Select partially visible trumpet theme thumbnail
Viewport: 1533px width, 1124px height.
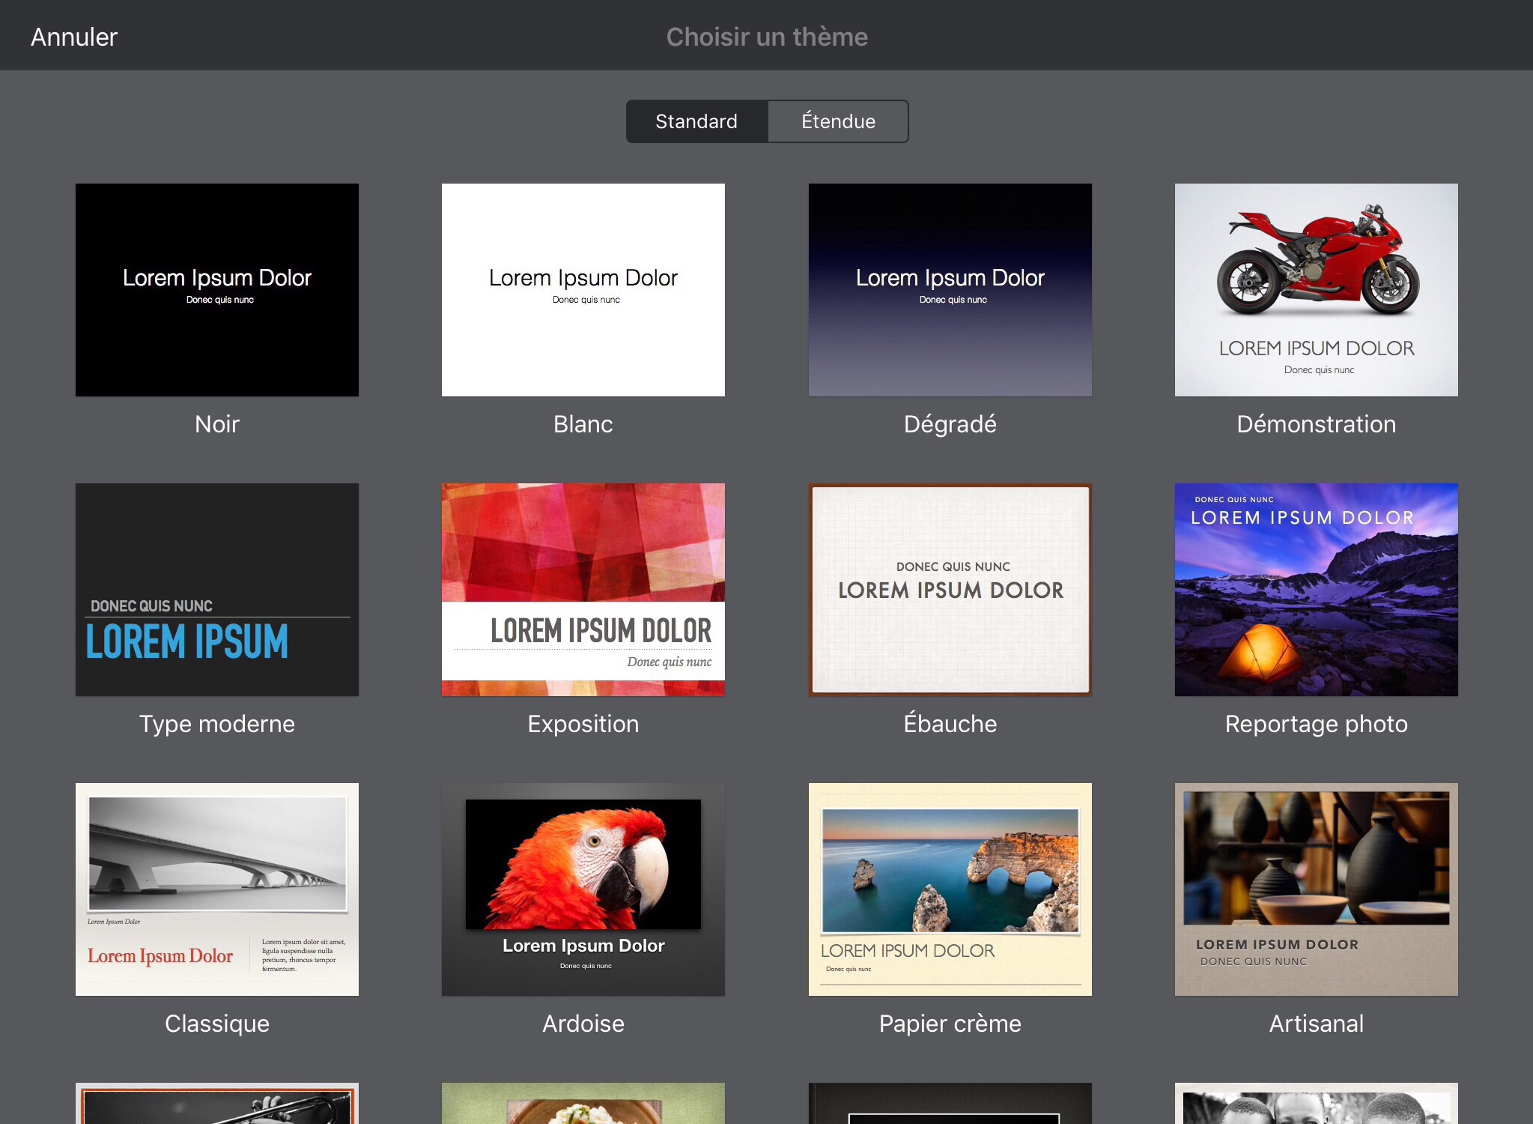pyautogui.click(x=217, y=1104)
